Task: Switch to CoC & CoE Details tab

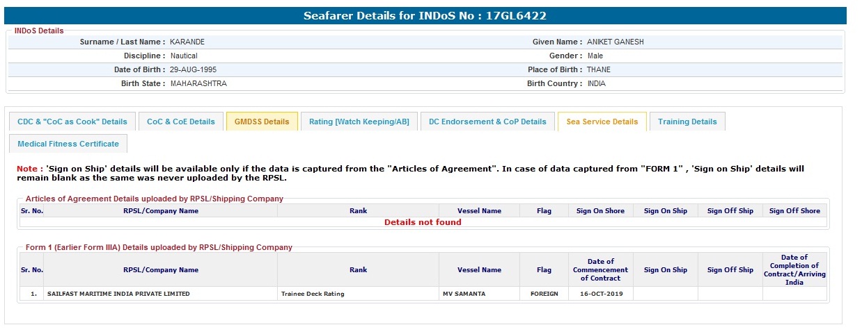Action: 181,122
